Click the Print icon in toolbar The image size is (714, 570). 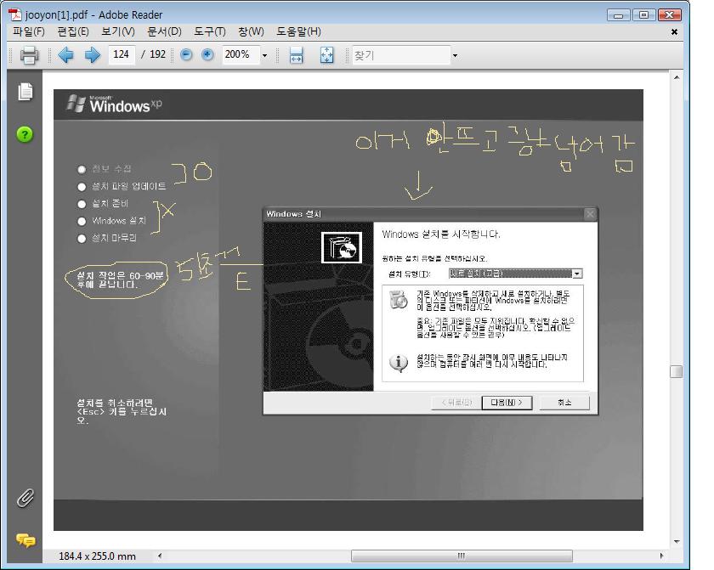(29, 55)
